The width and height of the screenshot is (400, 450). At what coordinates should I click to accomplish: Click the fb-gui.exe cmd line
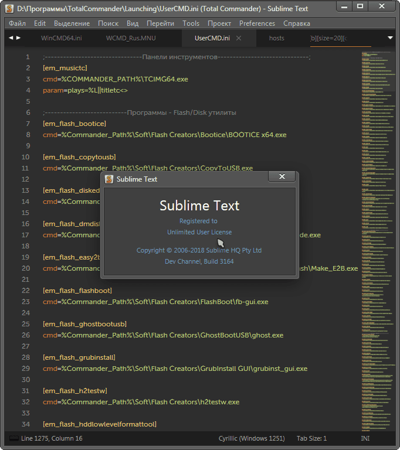(x=155, y=302)
